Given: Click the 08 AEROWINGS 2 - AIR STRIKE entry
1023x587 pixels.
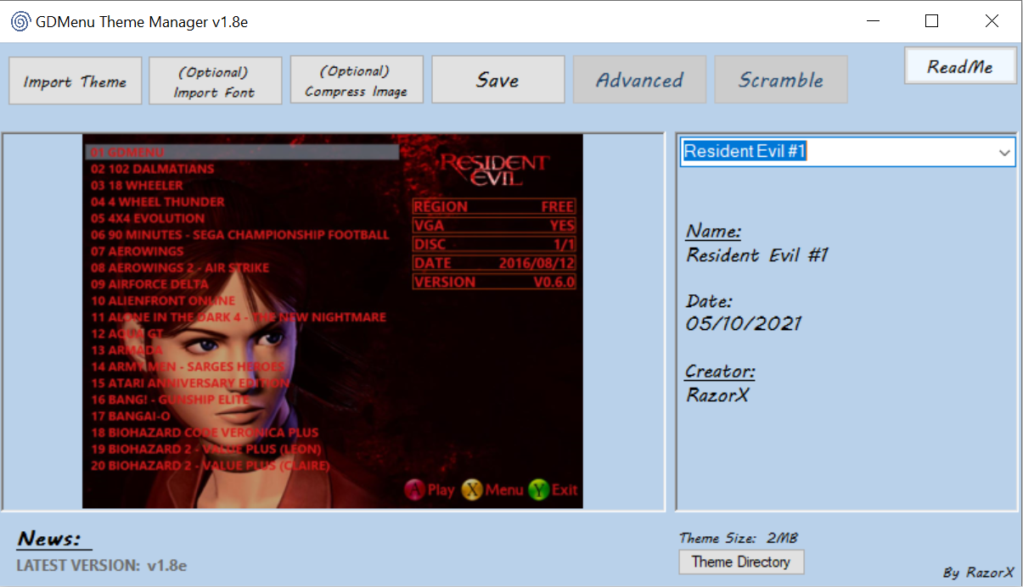Looking at the screenshot, I should click(180, 268).
